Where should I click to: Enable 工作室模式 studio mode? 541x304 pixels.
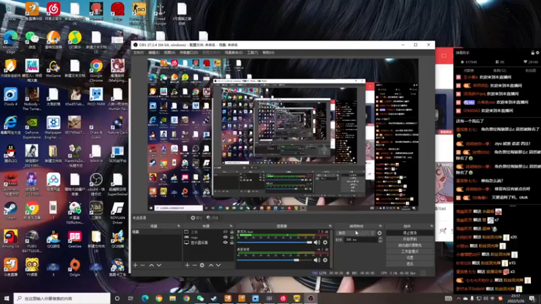coord(410,251)
